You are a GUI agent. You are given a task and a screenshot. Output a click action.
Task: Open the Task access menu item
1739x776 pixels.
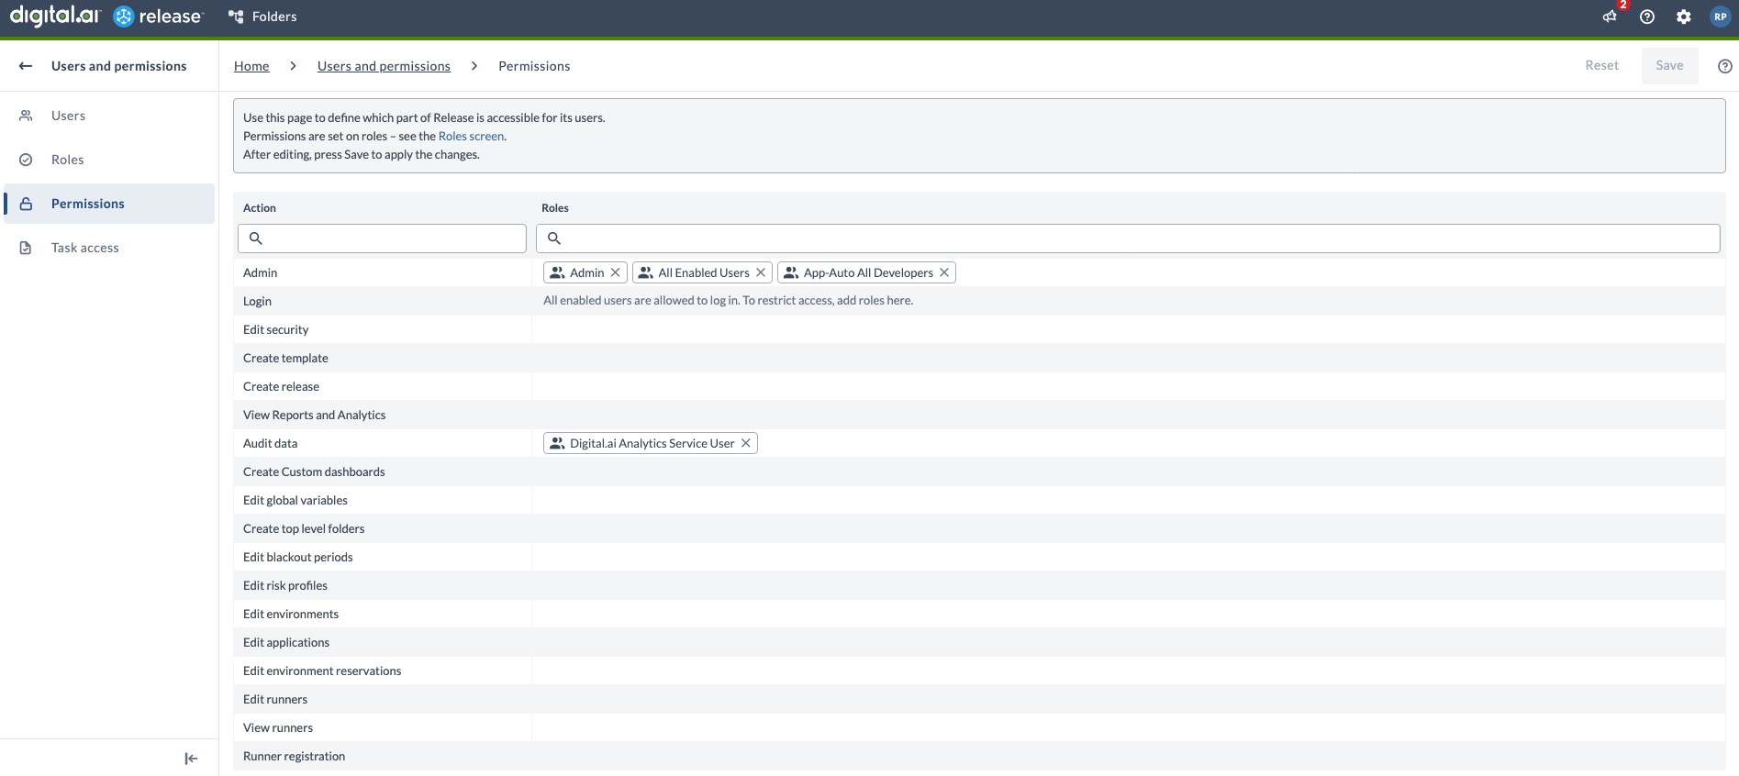(109, 248)
